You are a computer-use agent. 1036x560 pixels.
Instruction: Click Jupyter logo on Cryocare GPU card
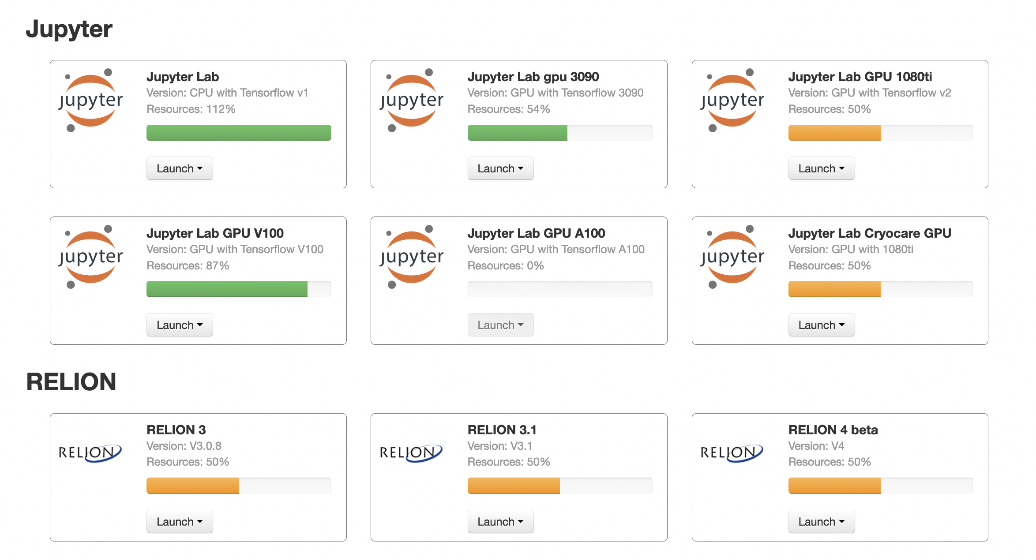tap(732, 257)
